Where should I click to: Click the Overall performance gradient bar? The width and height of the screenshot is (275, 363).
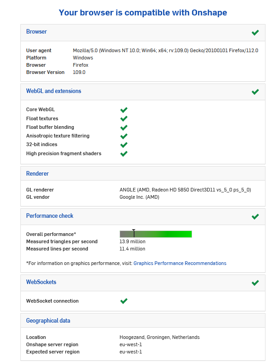(x=156, y=234)
